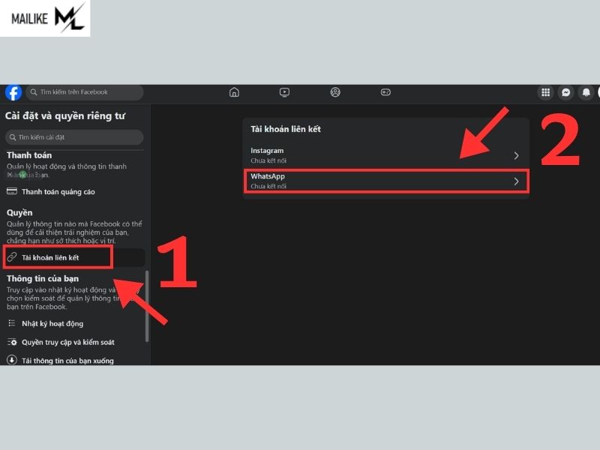Click the Facebook search field
The image size is (600, 450).
tap(85, 92)
